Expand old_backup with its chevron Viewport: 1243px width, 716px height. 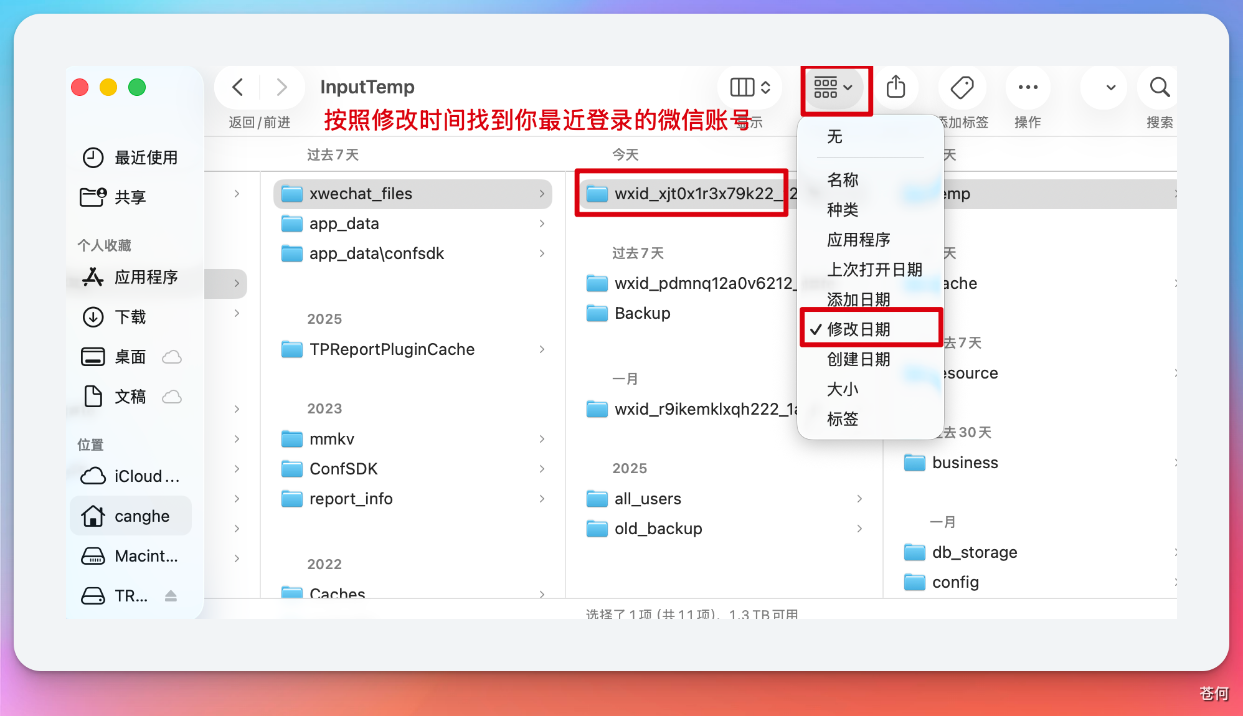(x=859, y=529)
